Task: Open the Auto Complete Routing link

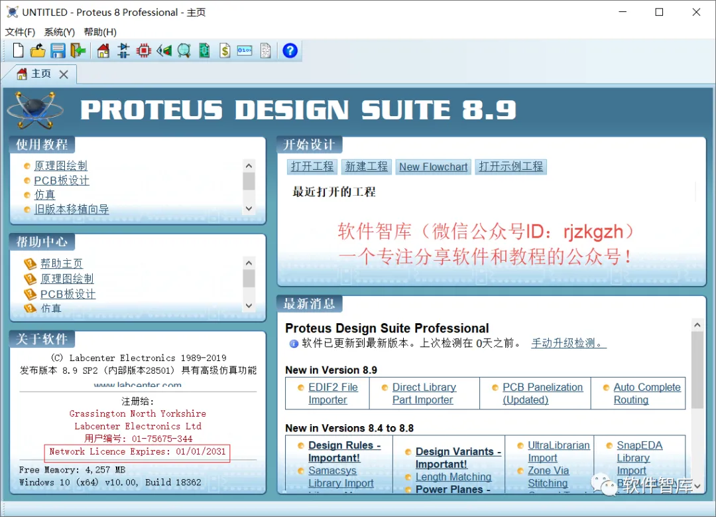Action: tap(646, 394)
